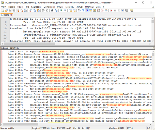Open the Вид menu

pyautogui.click(x=27, y=7)
